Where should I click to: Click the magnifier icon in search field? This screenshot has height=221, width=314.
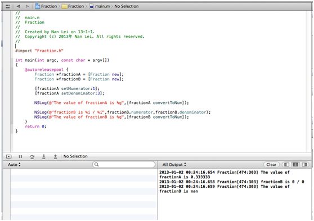click(97, 165)
